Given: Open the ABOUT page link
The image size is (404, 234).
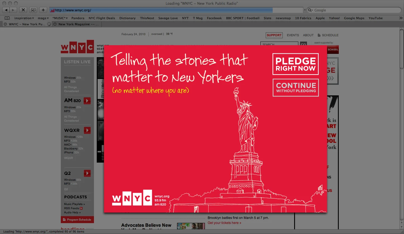Looking at the screenshot, I should point(308,35).
